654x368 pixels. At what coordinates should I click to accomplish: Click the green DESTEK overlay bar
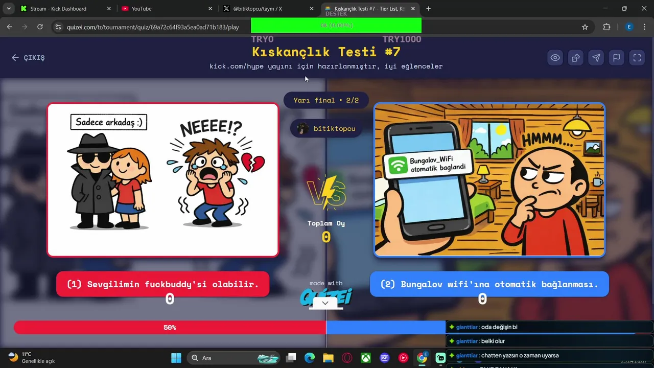coord(336,25)
